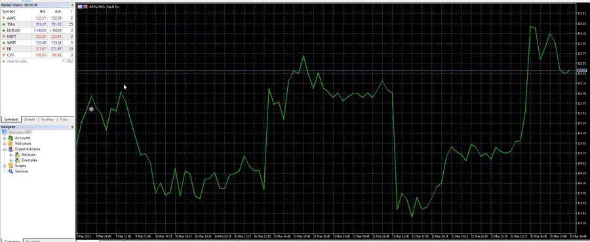This screenshot has height=242, width=590.
Task: Select the TSLA symbol row
Action: pos(37,24)
